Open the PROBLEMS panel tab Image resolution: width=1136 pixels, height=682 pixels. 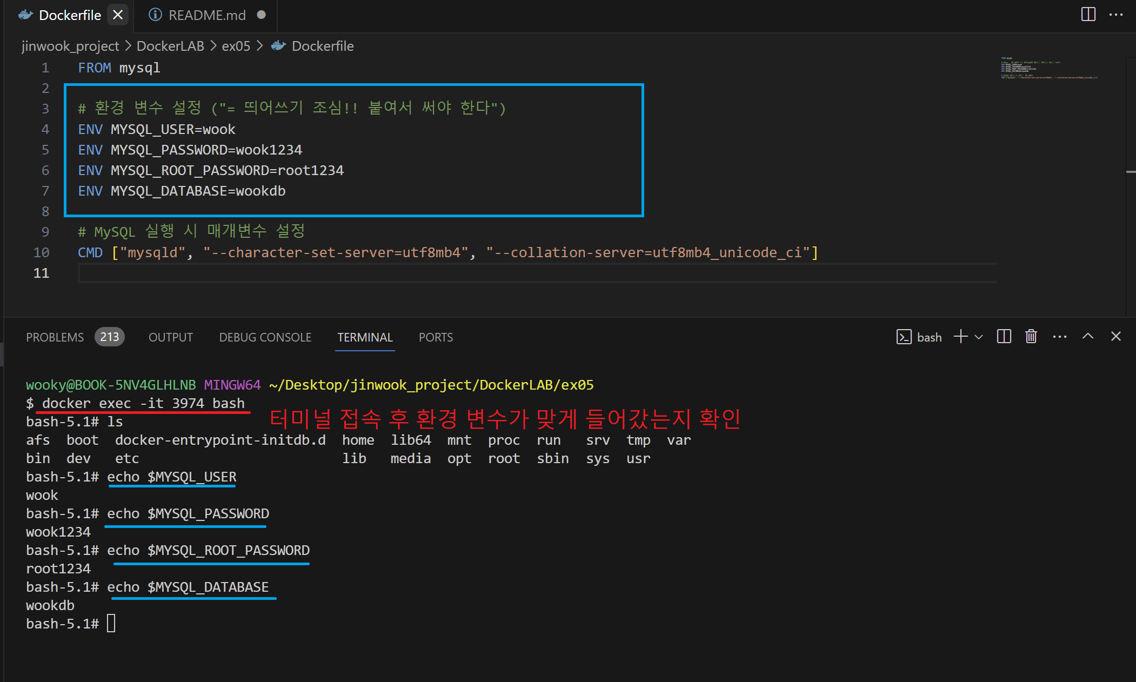tap(55, 337)
